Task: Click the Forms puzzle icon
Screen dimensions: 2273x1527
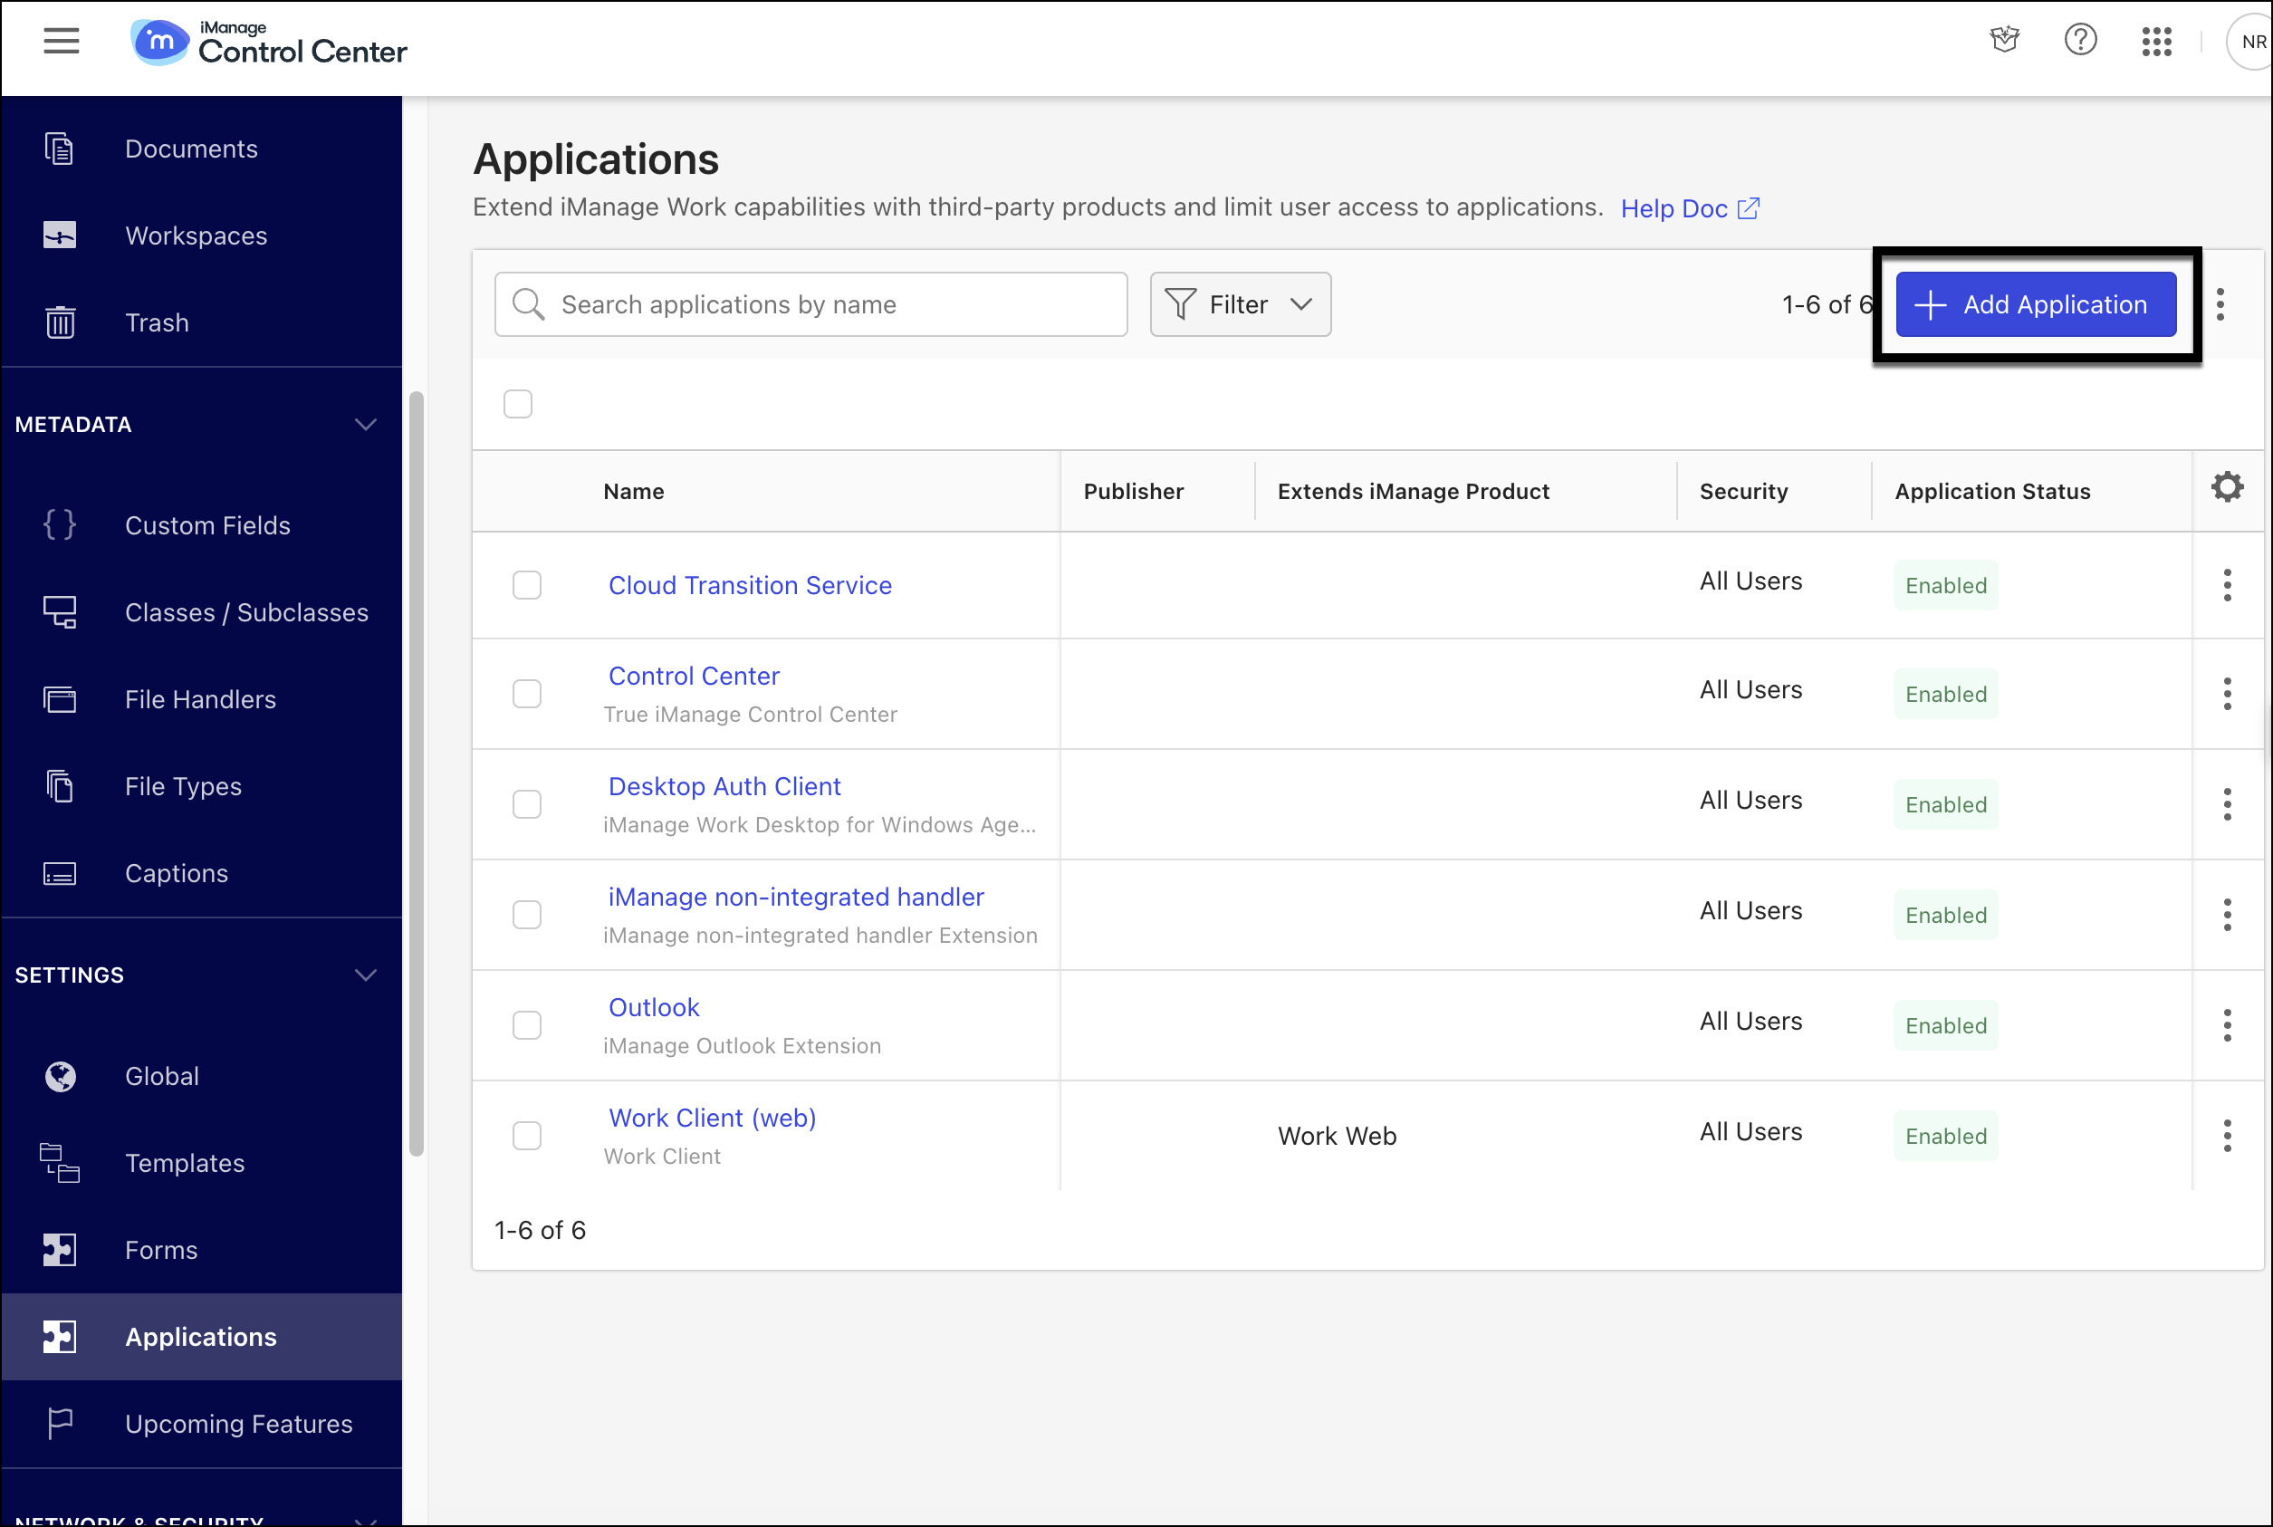Action: [60, 1250]
